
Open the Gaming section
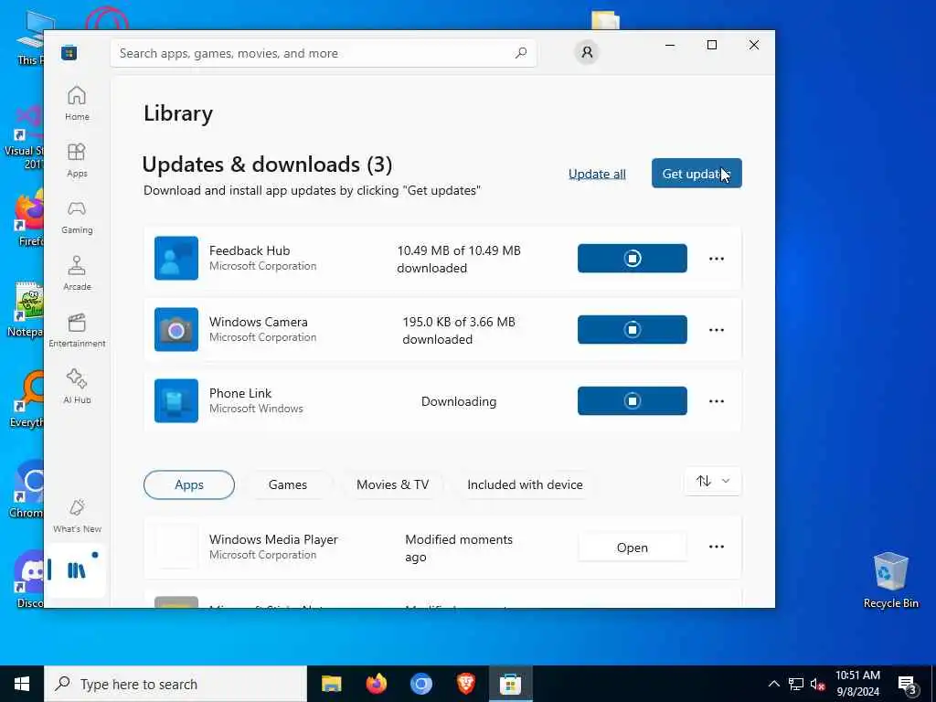click(x=77, y=217)
